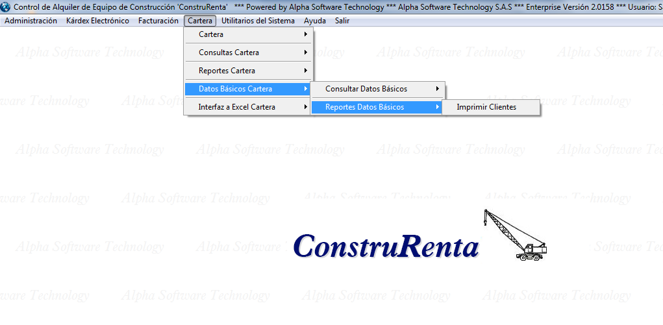This screenshot has width=663, height=325.
Task: Open the Utilitarios del Sistema menu
Action: (258, 21)
